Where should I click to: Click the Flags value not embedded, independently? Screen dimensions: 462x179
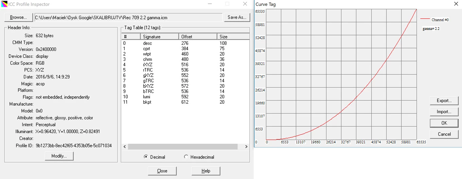point(63,97)
